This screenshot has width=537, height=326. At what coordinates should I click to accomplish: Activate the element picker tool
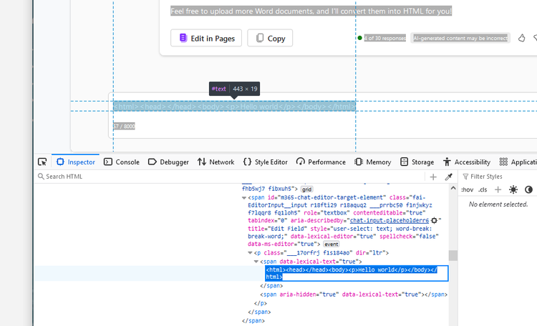tap(42, 162)
